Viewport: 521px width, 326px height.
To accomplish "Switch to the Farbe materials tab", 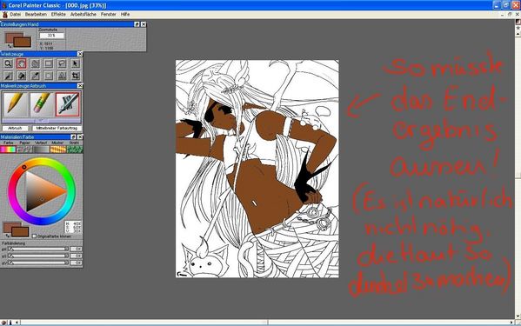I will (x=9, y=143).
